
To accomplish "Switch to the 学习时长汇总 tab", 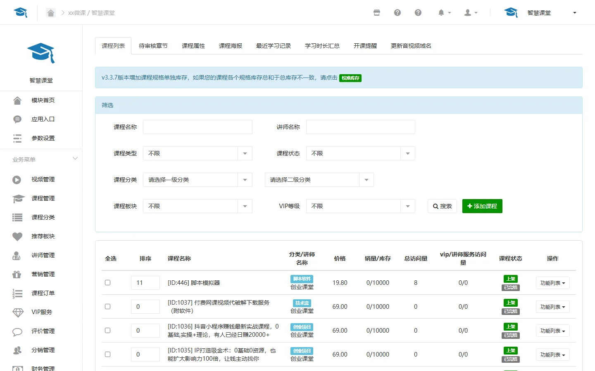I will point(322,46).
